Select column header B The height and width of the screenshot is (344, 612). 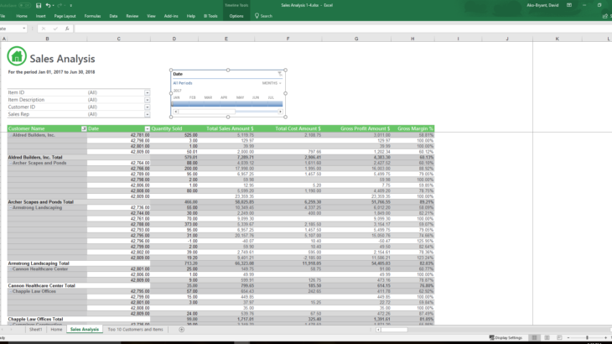[x=47, y=39]
